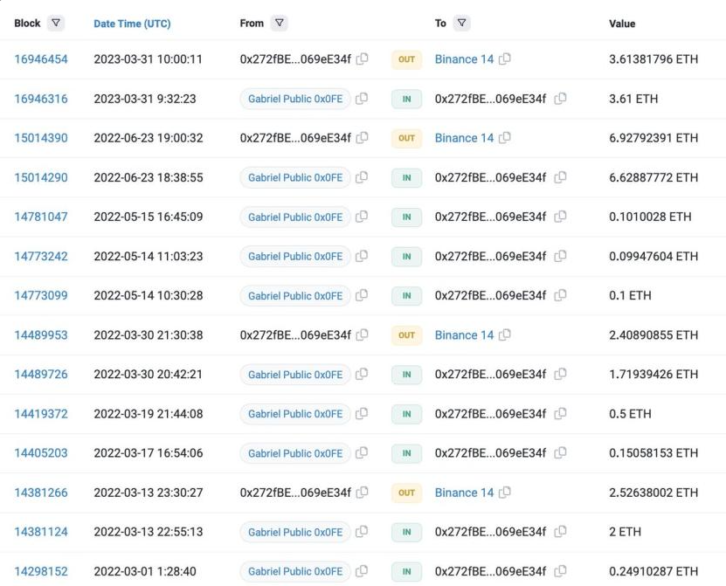Screen dimensions: 726x586
Task: Open Gabriel Public 0x0FE tag, 2023-03-31 9:32:23 row
Action: click(x=295, y=99)
